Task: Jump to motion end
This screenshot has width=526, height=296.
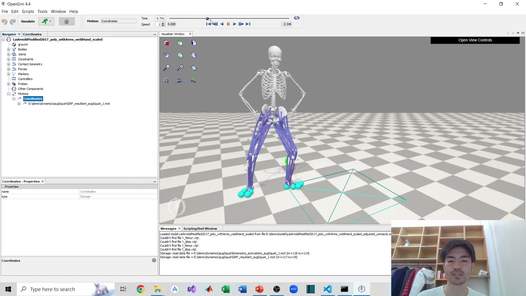Action: pos(248,24)
